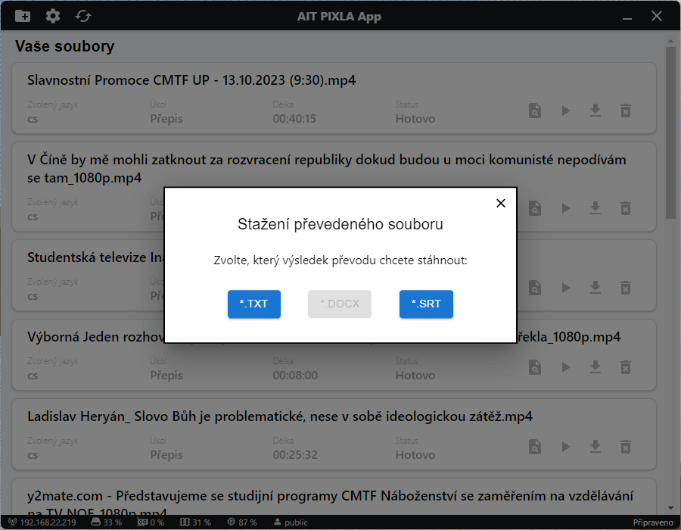Preview transcript of Slavnostní Promoce file
Screen dimensions: 681x530
pos(535,111)
